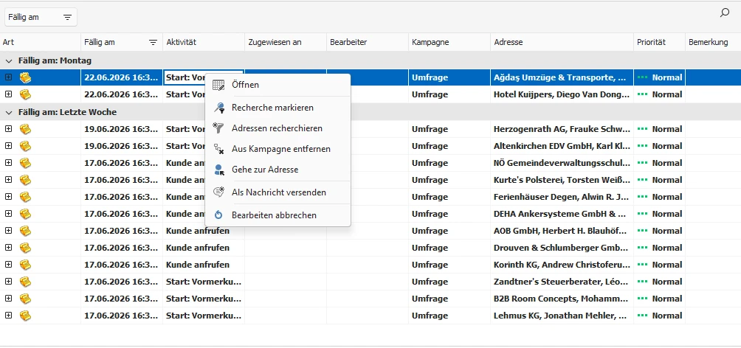Image resolution: width=741 pixels, height=348 pixels.
Task: Click Normal priority in Lehmus KG row
Action: point(666,316)
